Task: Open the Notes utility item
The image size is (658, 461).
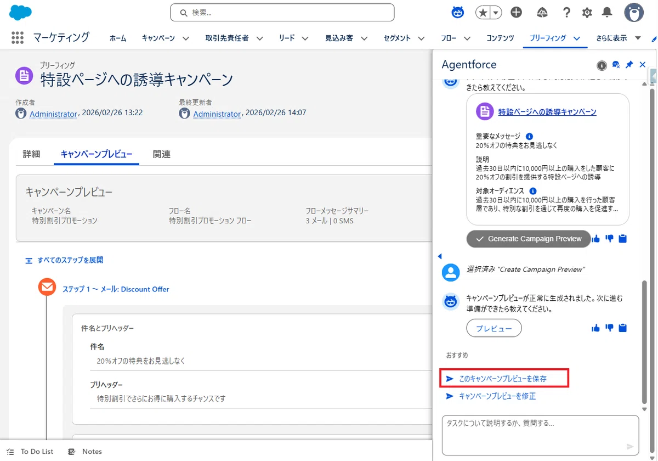Action: 85,451
